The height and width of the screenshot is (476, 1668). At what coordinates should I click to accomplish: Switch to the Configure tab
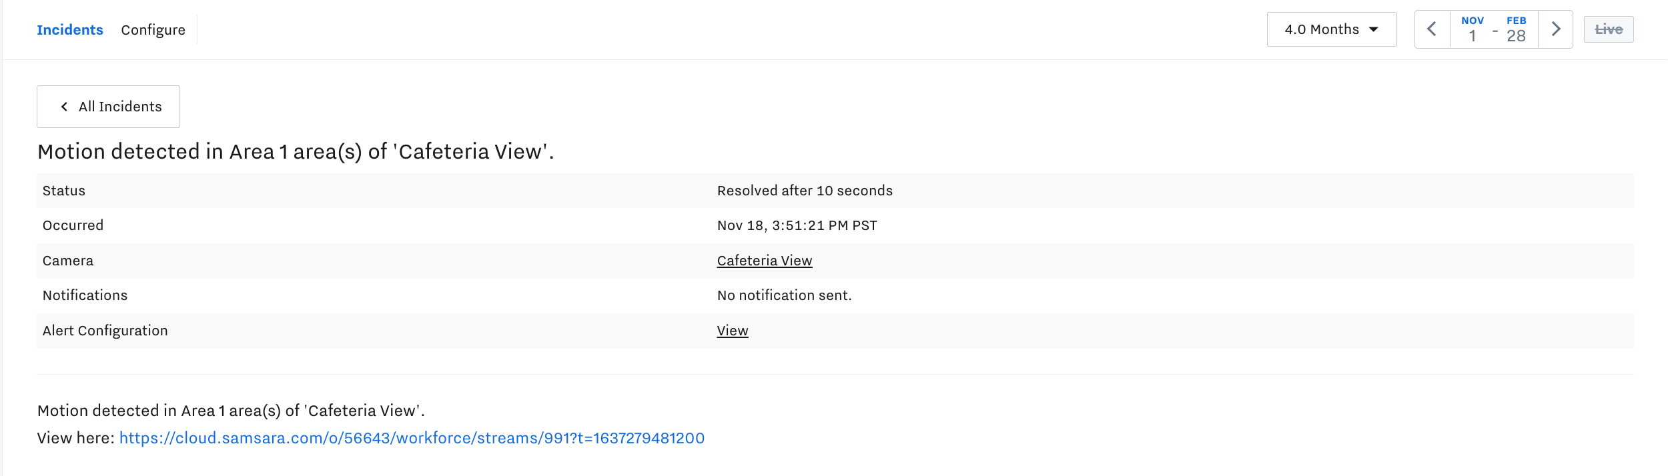pos(153,30)
